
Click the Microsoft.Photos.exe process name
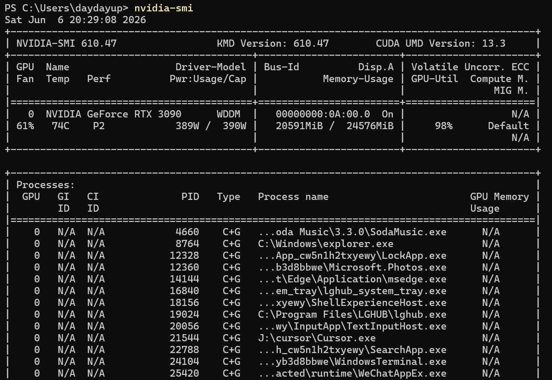click(x=352, y=267)
